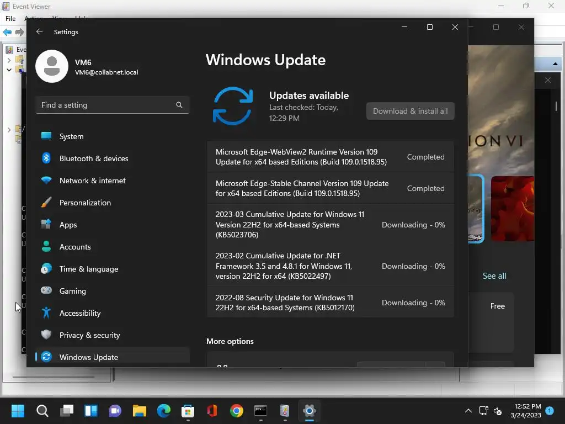Expand the first collapsed Event Viewer tree node
Image resolution: width=565 pixels, height=424 pixels.
tap(9, 60)
